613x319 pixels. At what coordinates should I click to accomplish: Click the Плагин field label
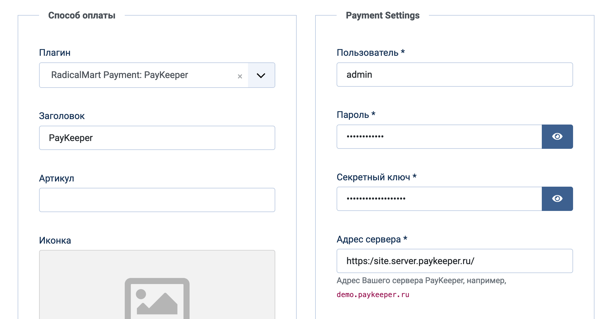(55, 53)
